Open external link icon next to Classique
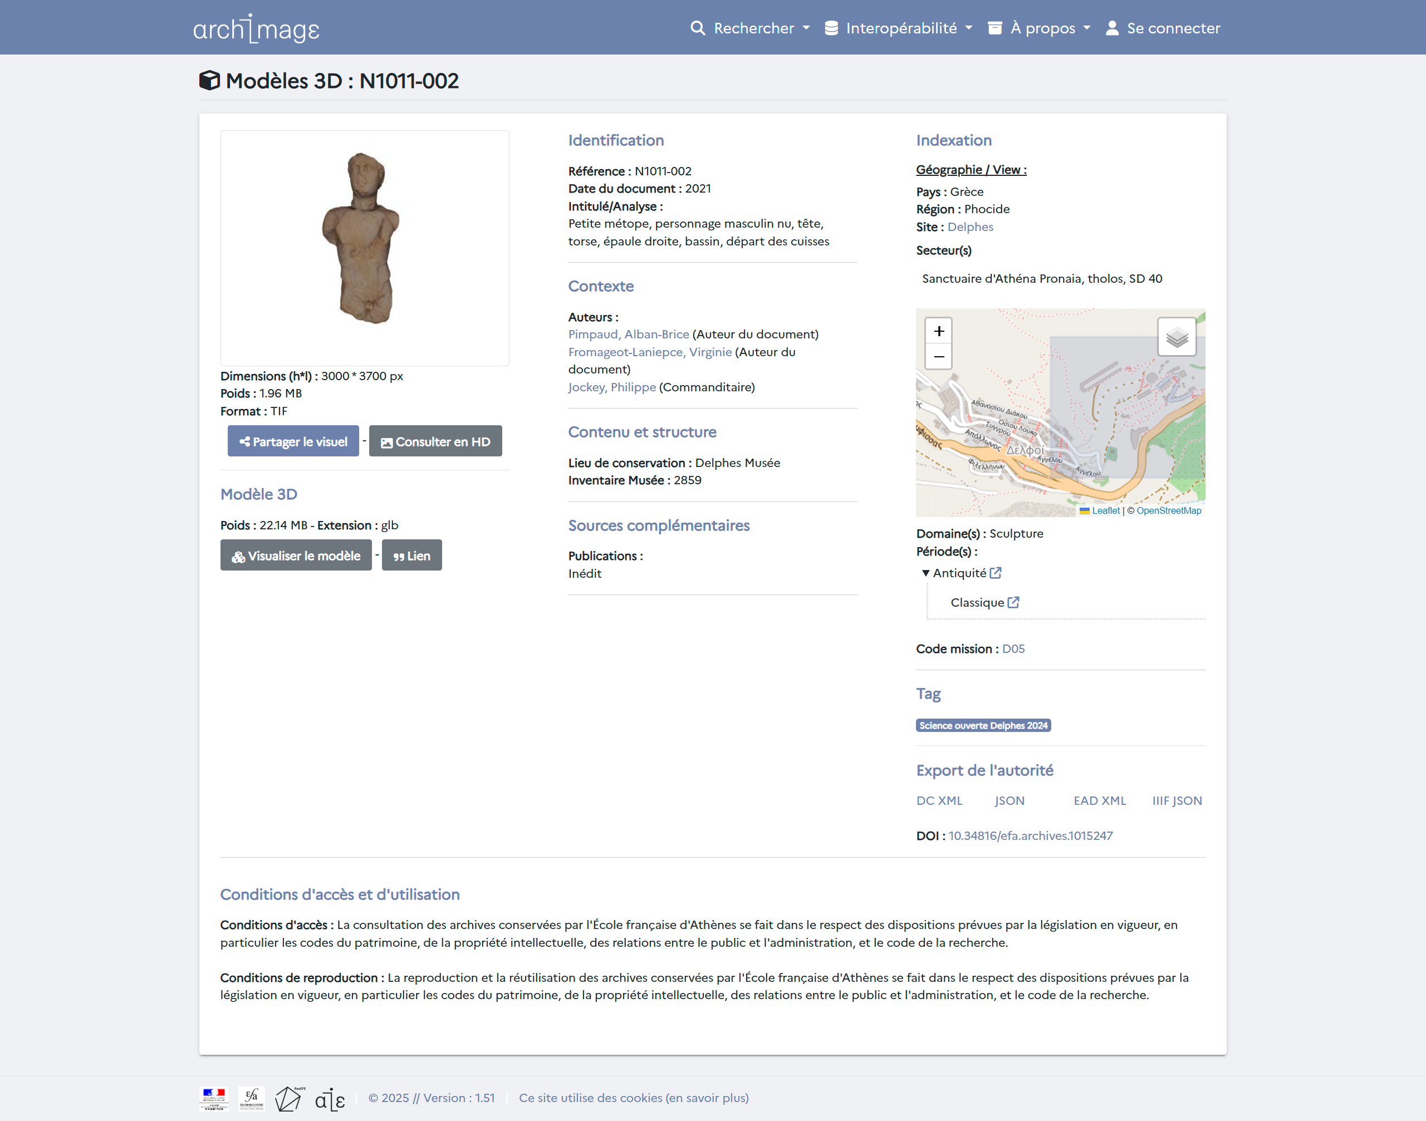This screenshot has height=1121, width=1426. (x=1013, y=602)
